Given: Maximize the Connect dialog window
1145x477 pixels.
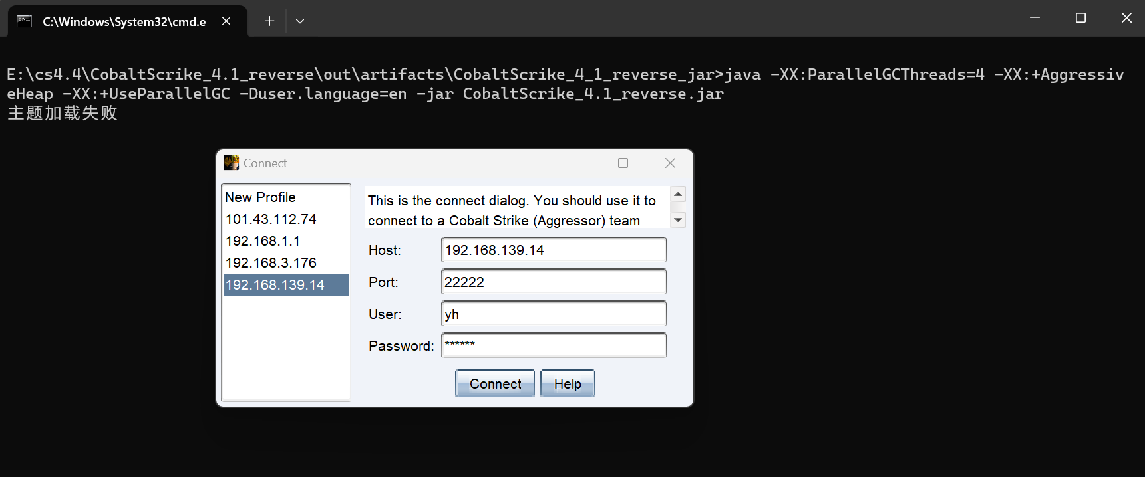Looking at the screenshot, I should [x=623, y=163].
